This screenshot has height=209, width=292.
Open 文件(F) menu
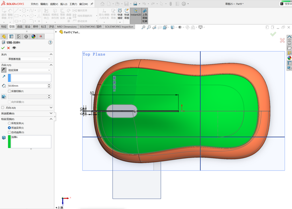coord(35,4)
